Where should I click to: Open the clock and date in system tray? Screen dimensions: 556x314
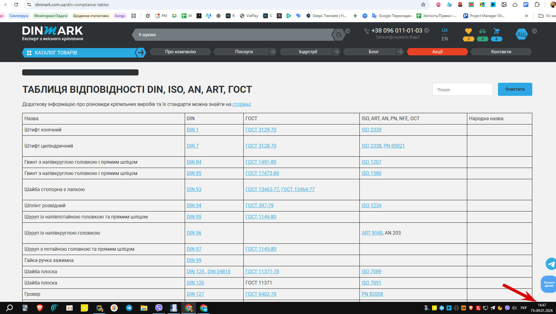[542, 308]
